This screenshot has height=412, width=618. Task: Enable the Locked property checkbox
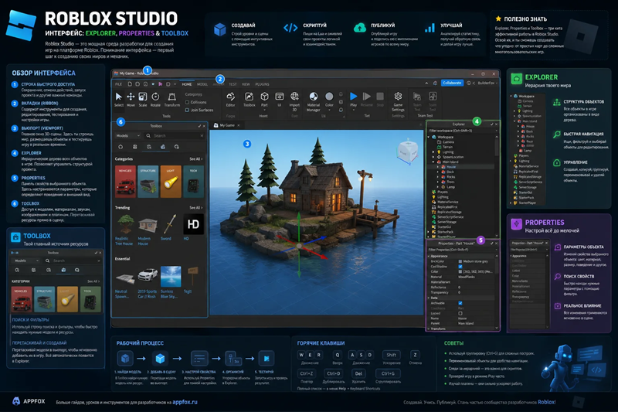[460, 313]
